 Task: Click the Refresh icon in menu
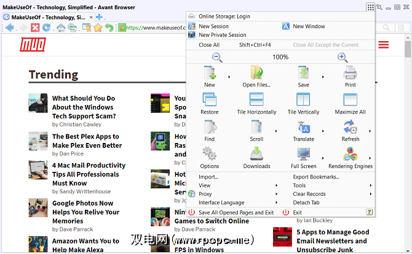pyautogui.click(x=351, y=127)
